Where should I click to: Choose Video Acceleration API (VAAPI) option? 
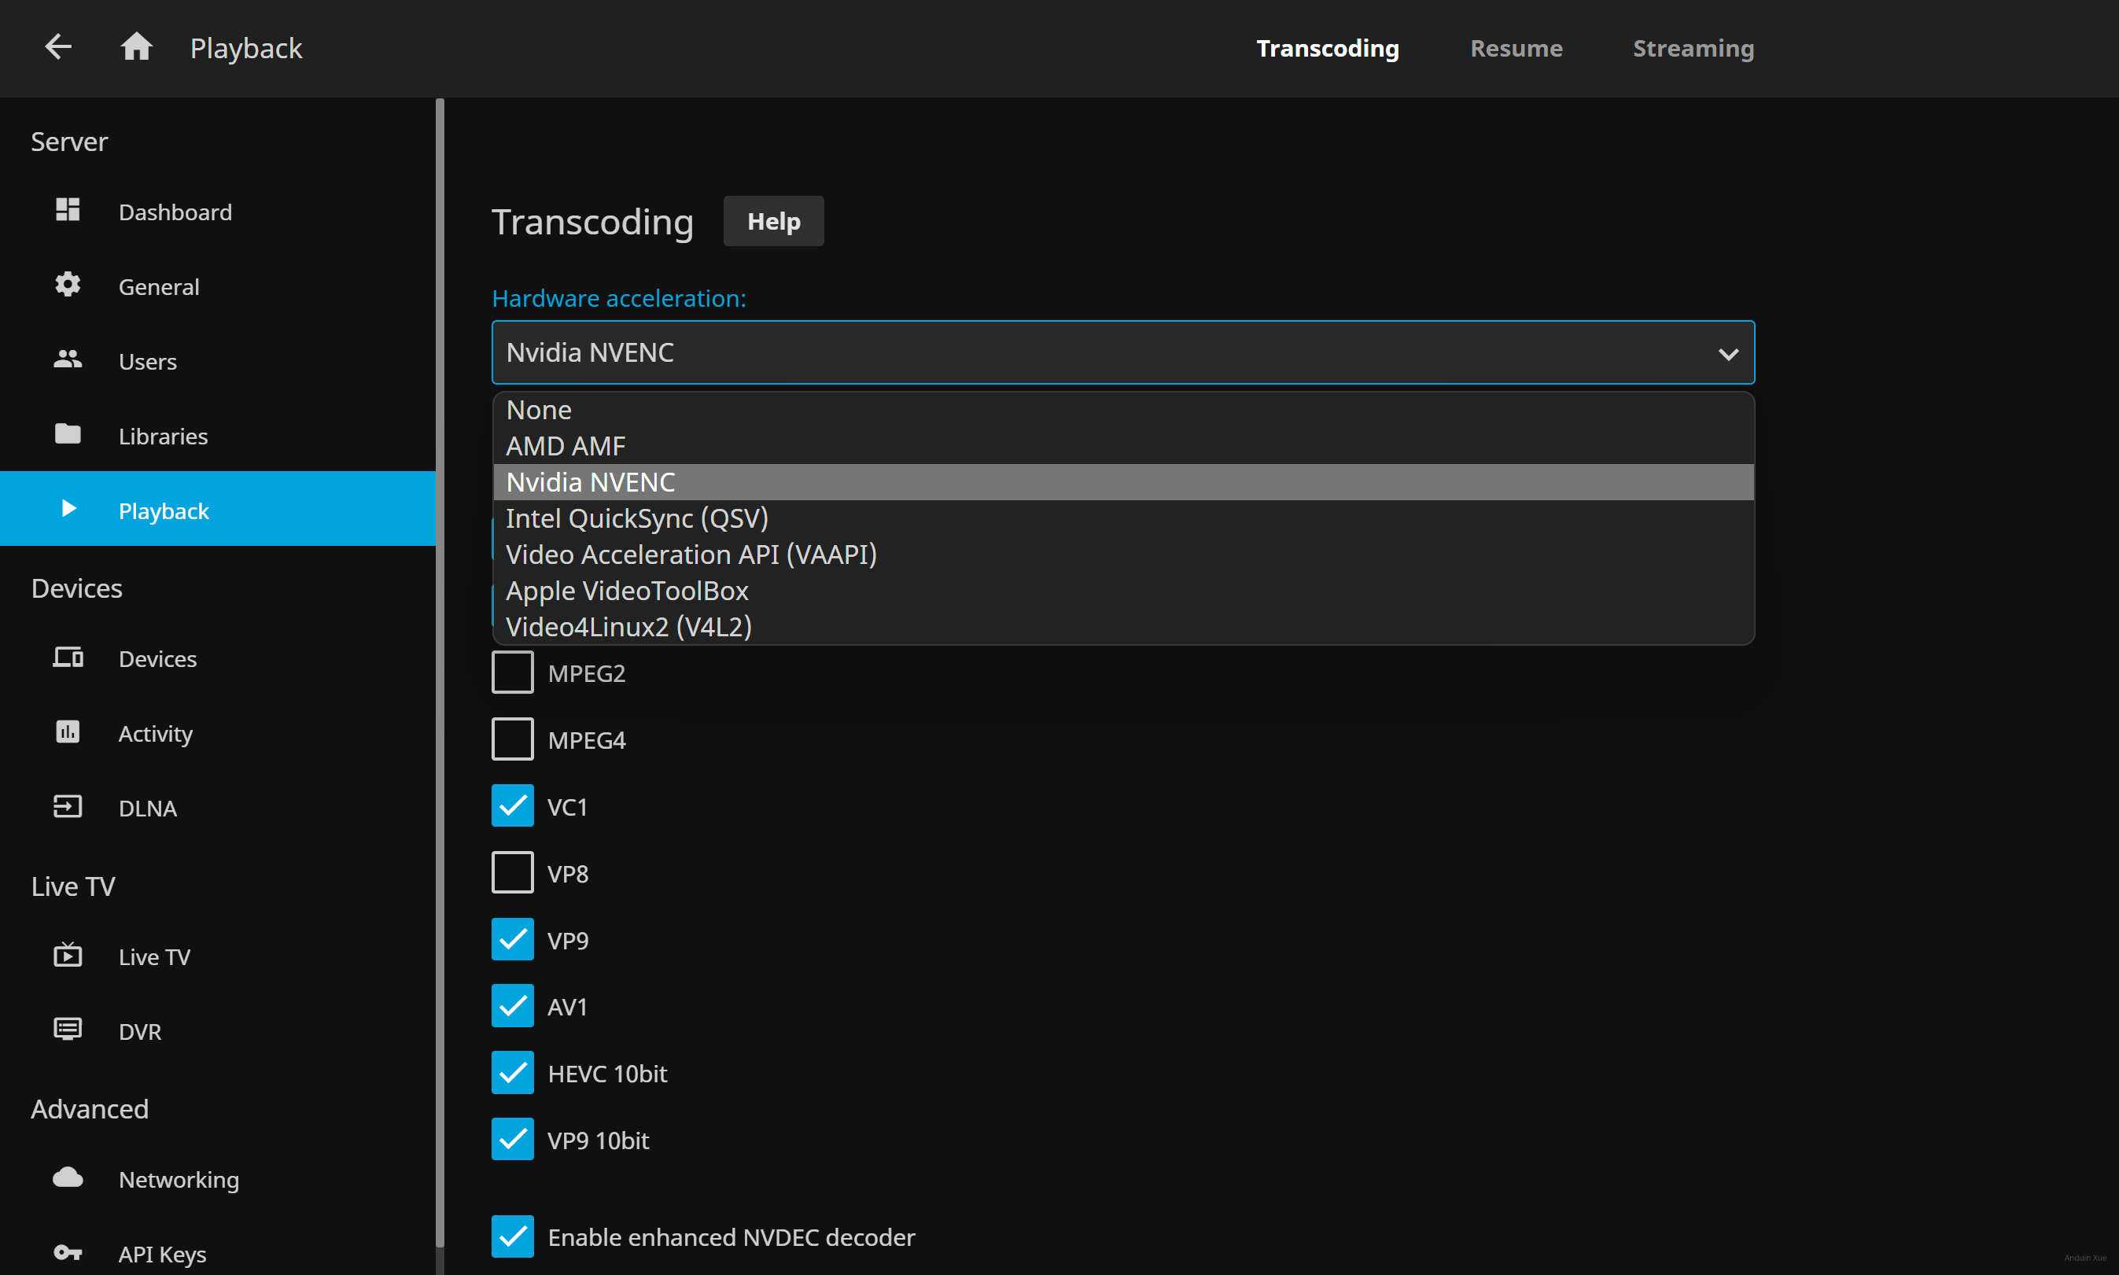(x=691, y=555)
